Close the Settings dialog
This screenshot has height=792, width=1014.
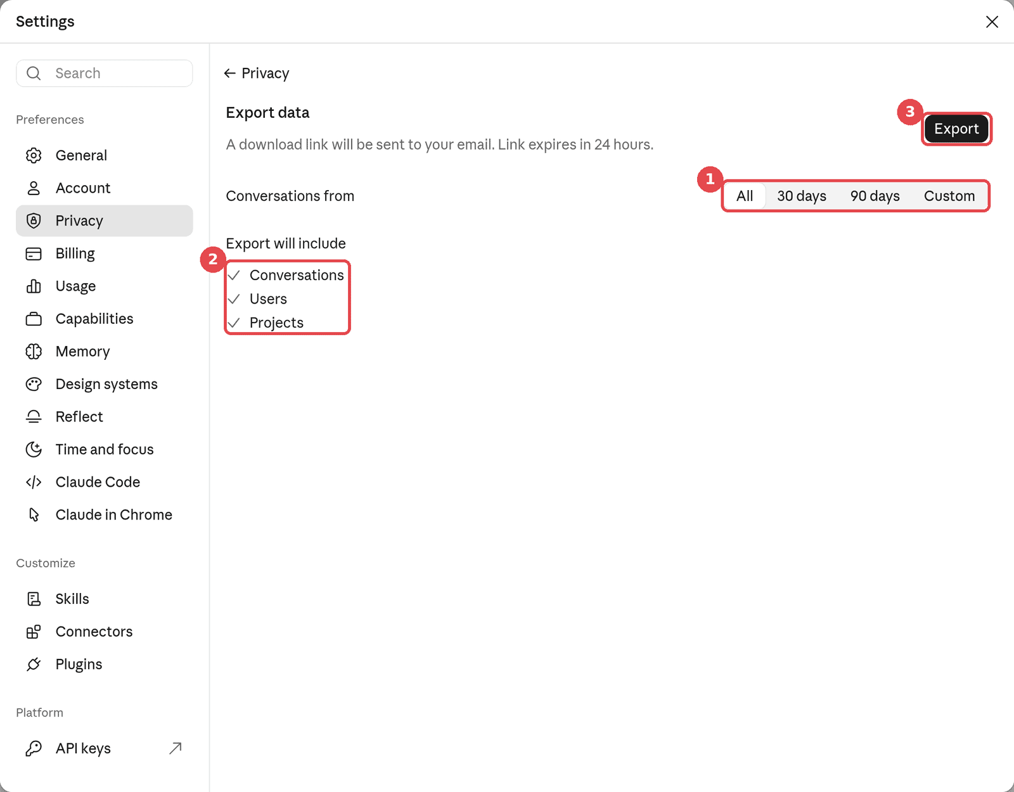(x=992, y=22)
